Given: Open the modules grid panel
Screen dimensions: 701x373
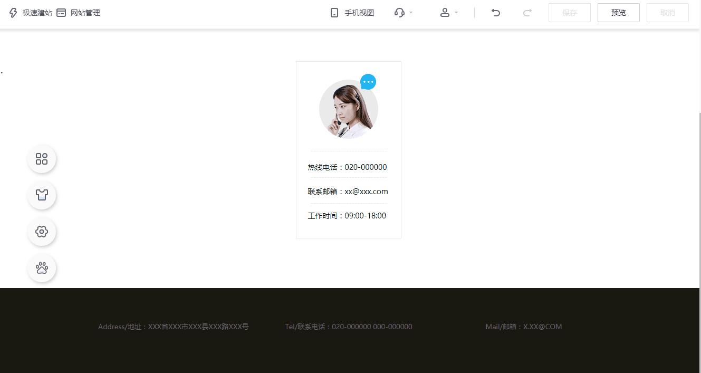Looking at the screenshot, I should pyautogui.click(x=42, y=159).
